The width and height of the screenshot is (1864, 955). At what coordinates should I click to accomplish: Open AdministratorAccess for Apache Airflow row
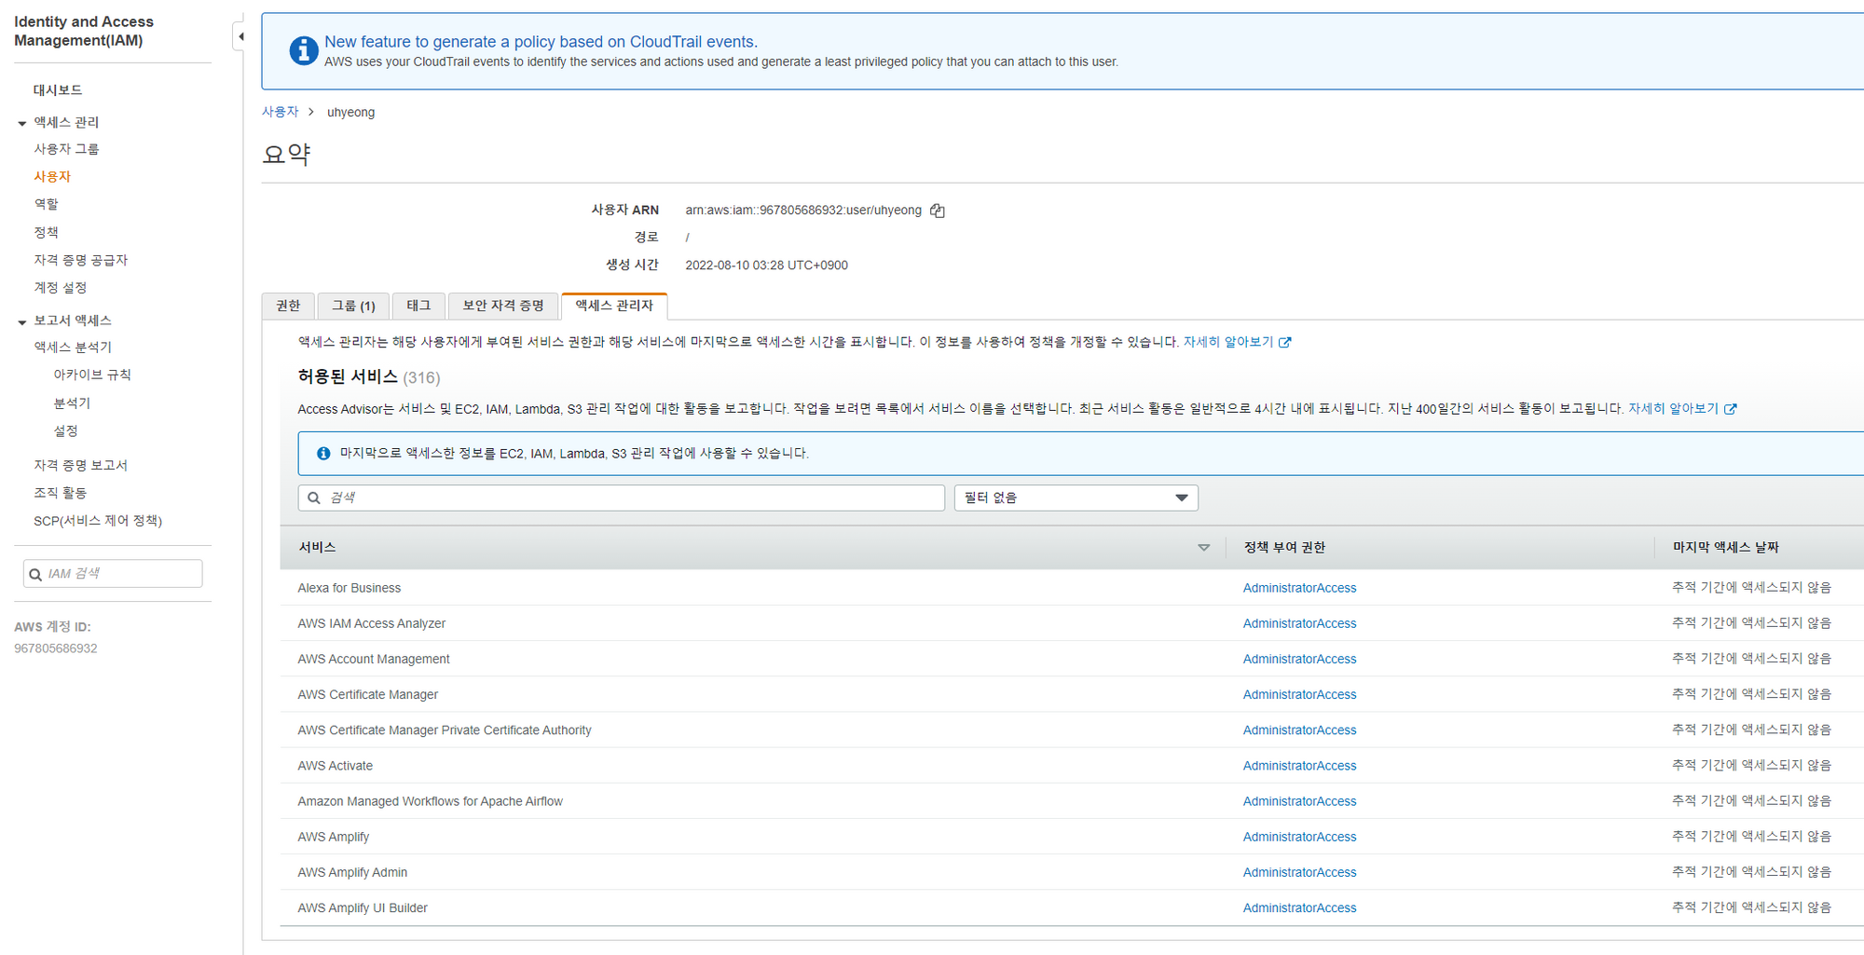1299,801
